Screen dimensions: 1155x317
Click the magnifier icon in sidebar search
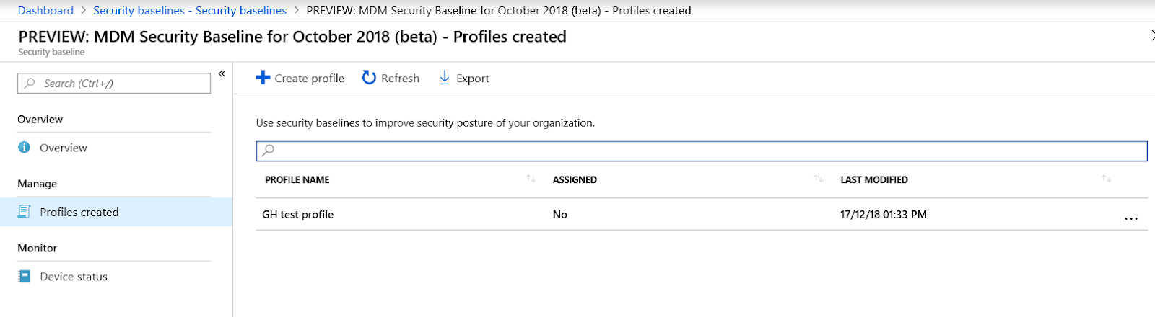(x=30, y=84)
